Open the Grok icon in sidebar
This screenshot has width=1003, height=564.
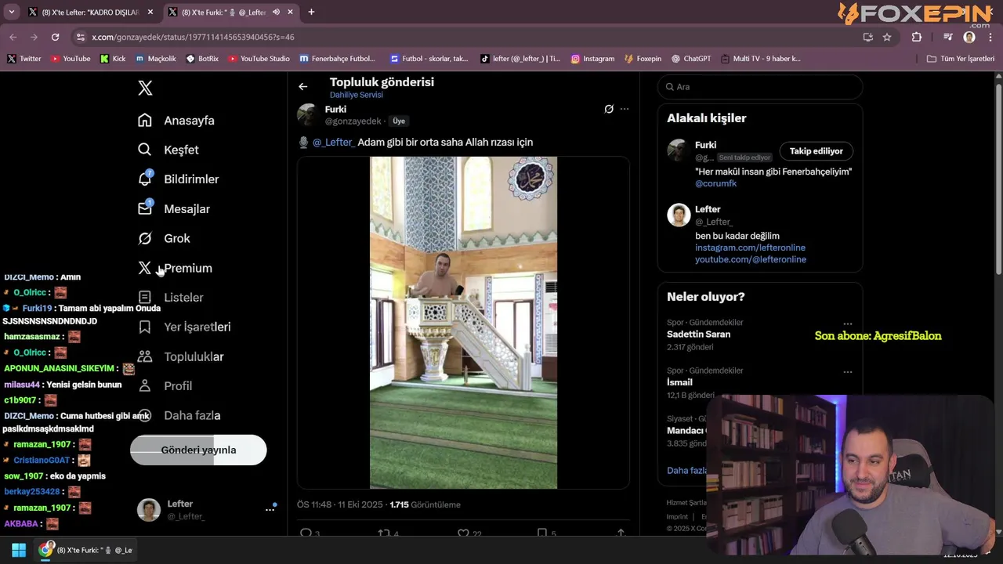coord(145,238)
